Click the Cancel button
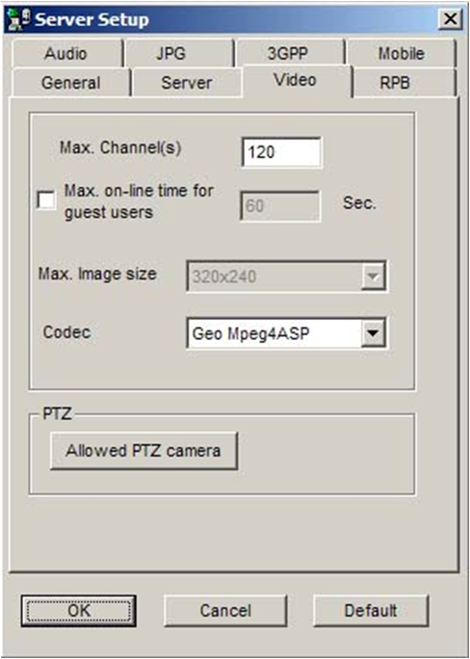Viewport: 470px width, 659px height. pyautogui.click(x=225, y=610)
